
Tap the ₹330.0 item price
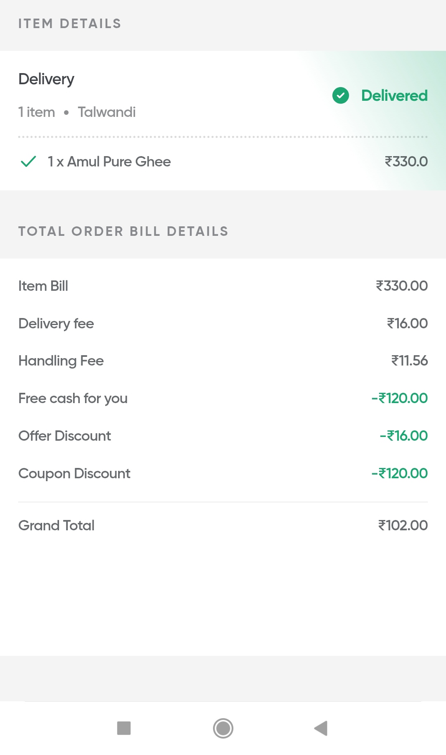[x=406, y=161]
